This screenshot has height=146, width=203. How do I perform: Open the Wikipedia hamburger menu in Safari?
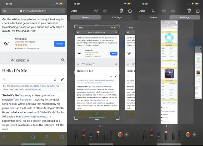pyautogui.click(x=4, y=60)
